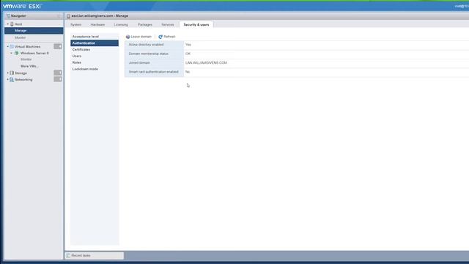Click the Networking count badge
469x264 pixels.
pos(58,79)
